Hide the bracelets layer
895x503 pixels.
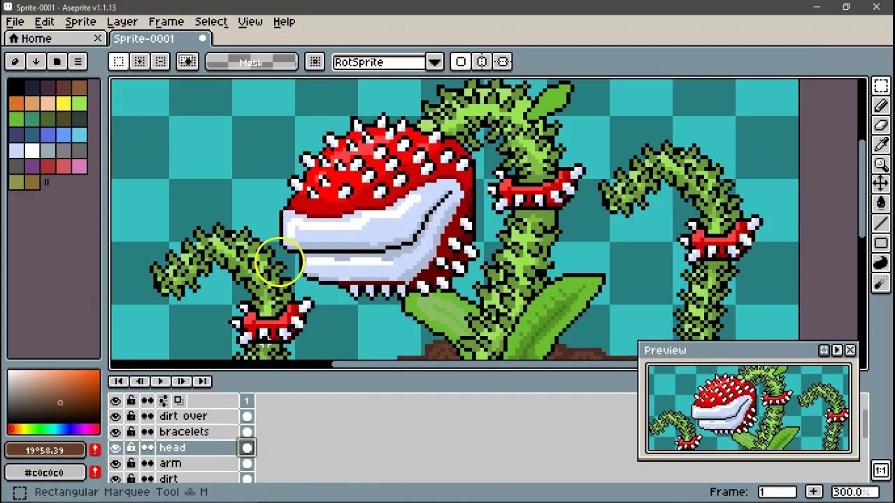pos(115,432)
